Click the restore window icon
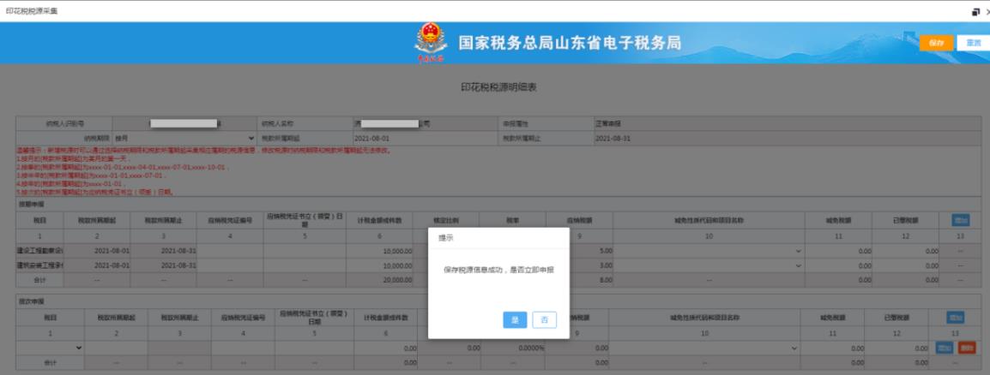The image size is (990, 375). pyautogui.click(x=975, y=11)
